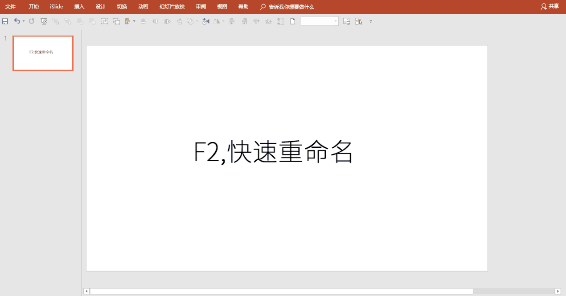Insert a new slide with the new page icon
566x296 pixels.
[292, 21]
